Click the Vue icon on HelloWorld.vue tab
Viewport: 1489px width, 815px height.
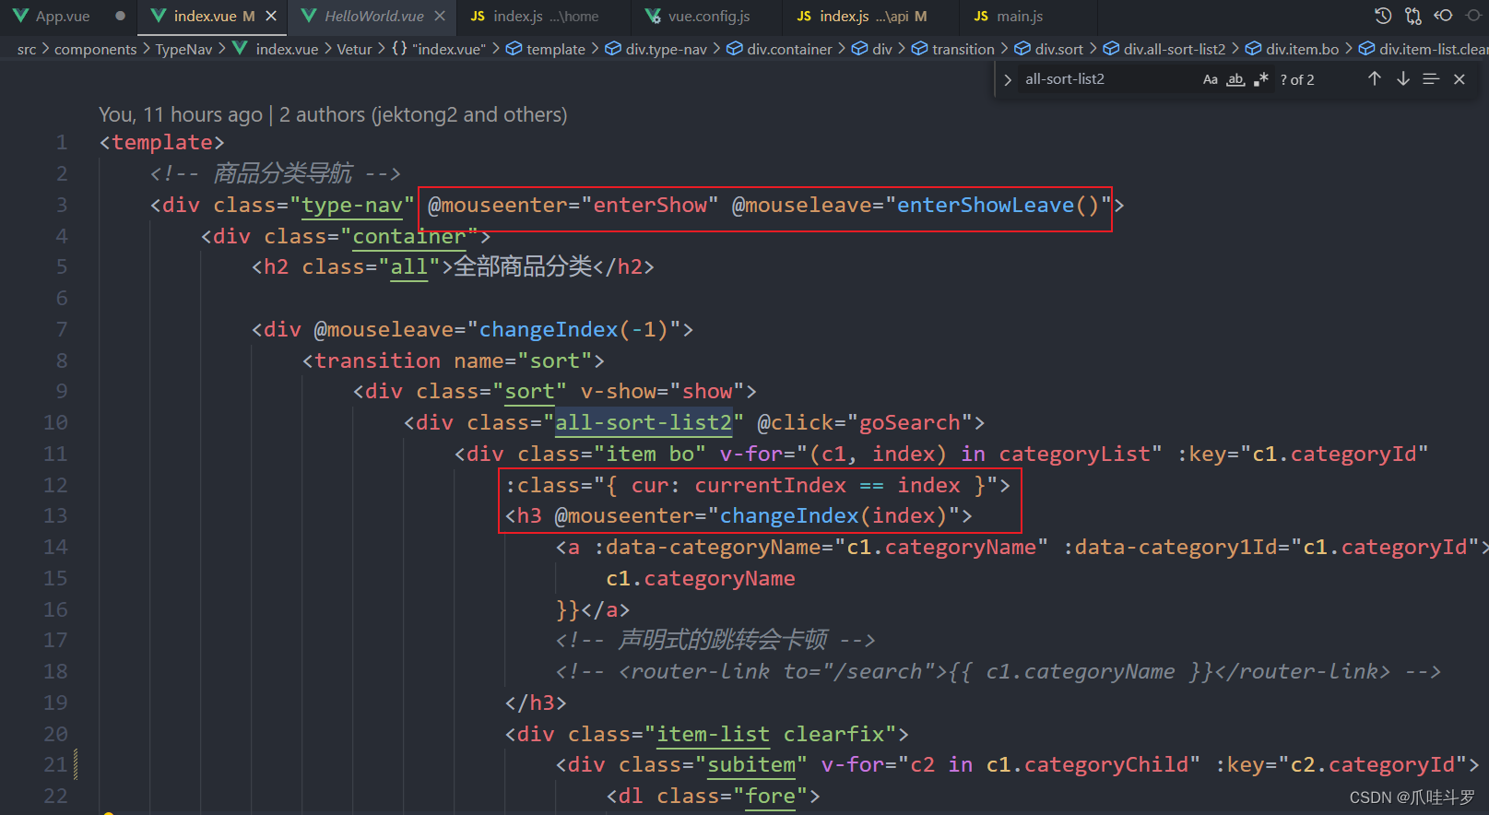(309, 16)
